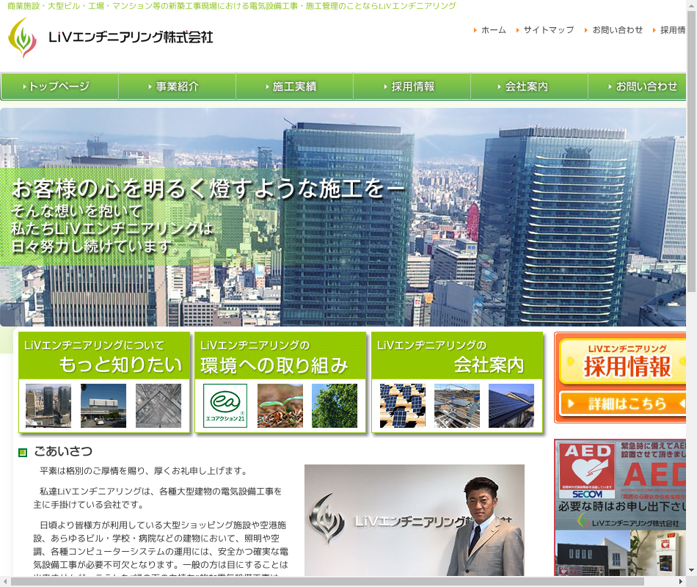Image resolution: width=697 pixels, height=587 pixels.
Task: Click the paragraph starting 平素は格別のご厚情
Action: click(x=143, y=471)
